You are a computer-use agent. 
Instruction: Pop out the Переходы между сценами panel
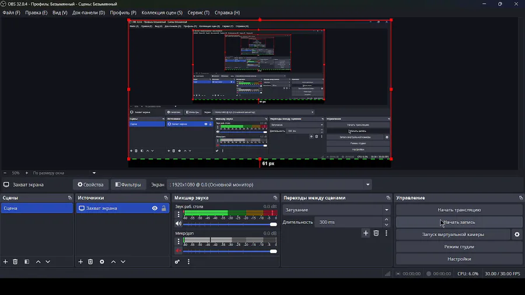point(388,198)
